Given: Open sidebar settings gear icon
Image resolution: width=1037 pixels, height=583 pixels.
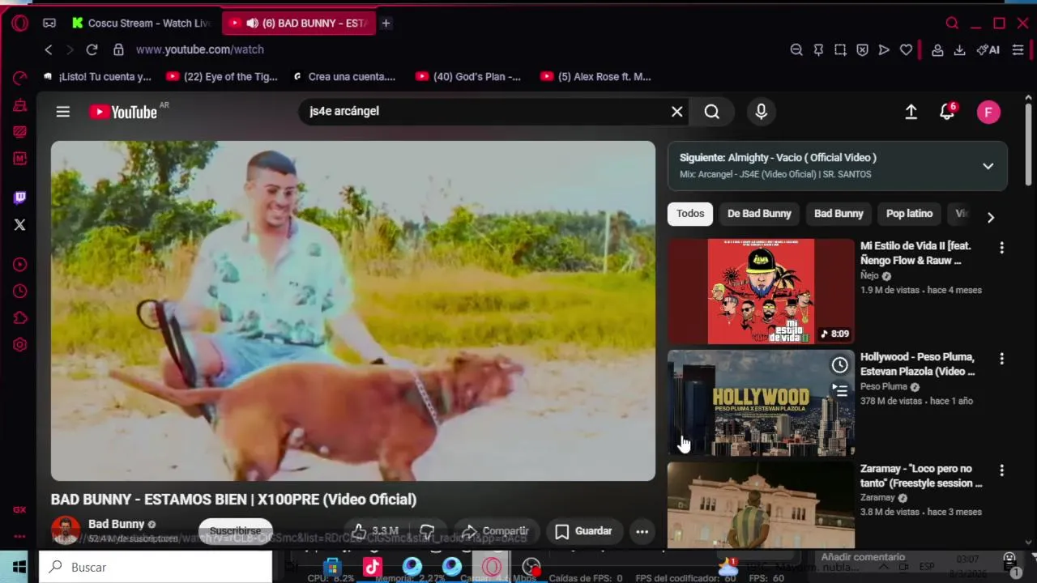Looking at the screenshot, I should pyautogui.click(x=20, y=344).
